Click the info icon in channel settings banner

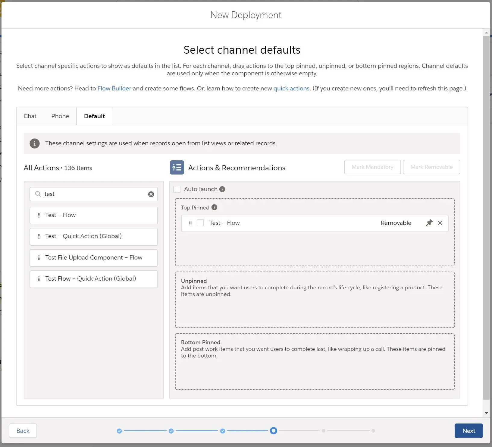click(x=35, y=143)
